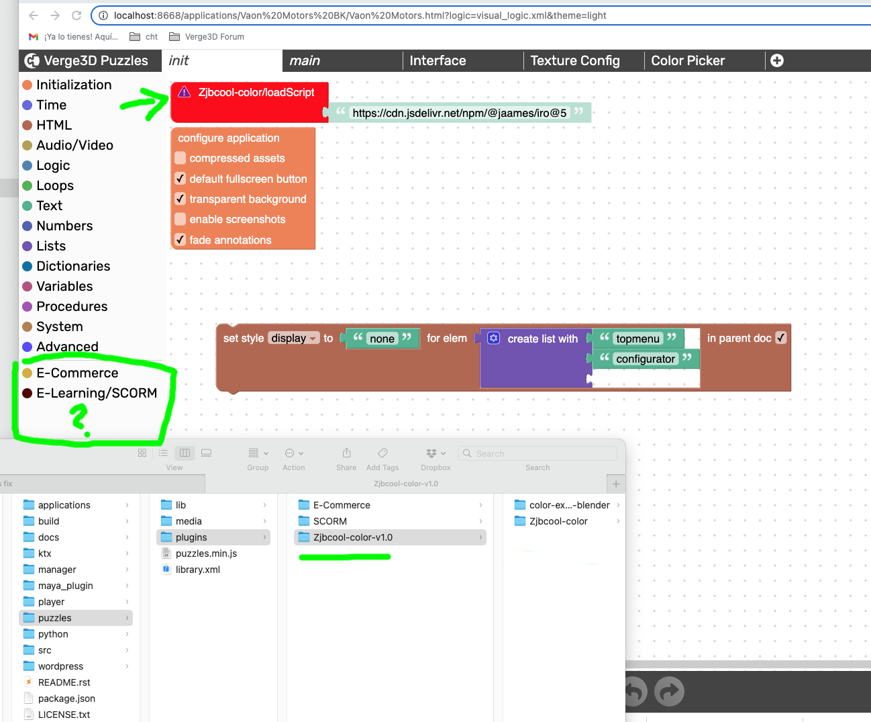The image size is (871, 722).
Task: Switch to the Color Picker tab
Action: 705,60
